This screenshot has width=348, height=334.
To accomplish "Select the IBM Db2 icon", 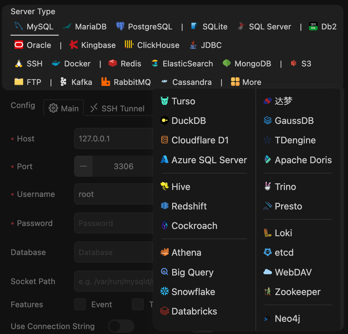I will pos(313,26).
